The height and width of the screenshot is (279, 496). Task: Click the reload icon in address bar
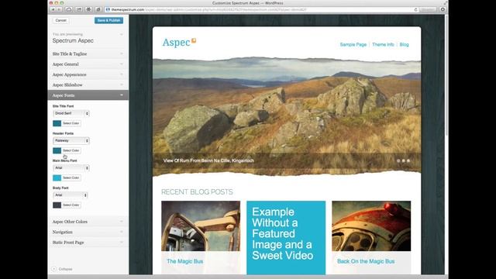tap(415, 10)
